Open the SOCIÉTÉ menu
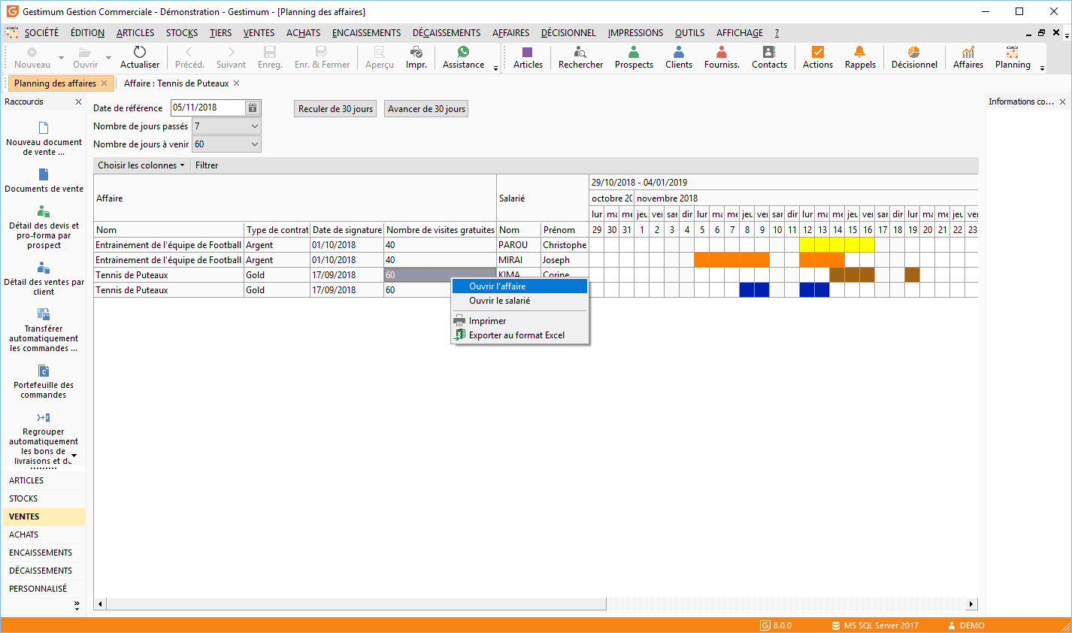This screenshot has width=1072, height=633. 41,33
